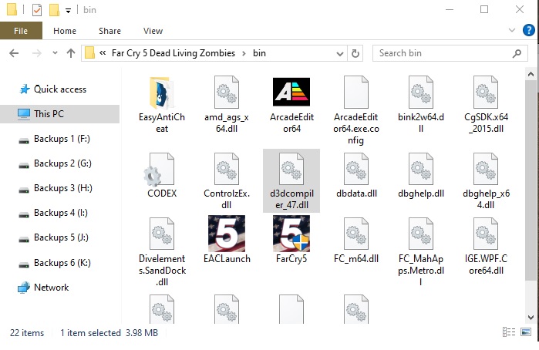Select the CODEX configuration file
The image size is (539, 350).
[x=162, y=175]
